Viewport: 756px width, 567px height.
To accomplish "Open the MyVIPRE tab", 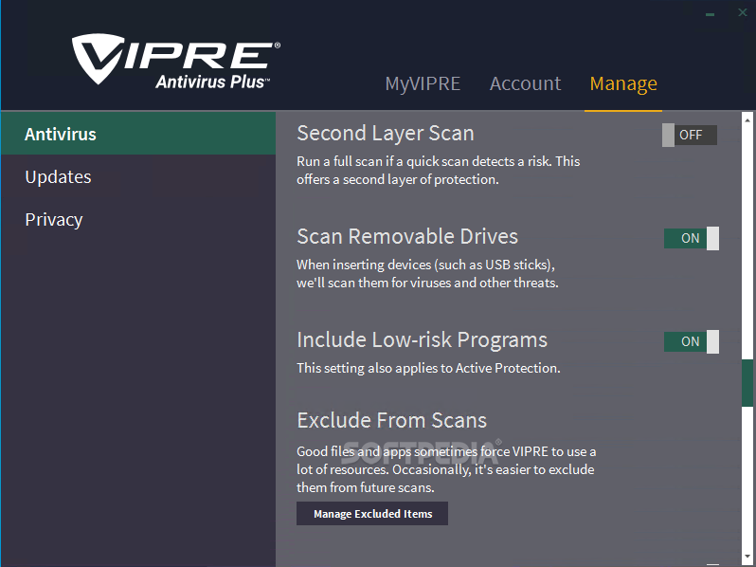I will click(x=423, y=83).
